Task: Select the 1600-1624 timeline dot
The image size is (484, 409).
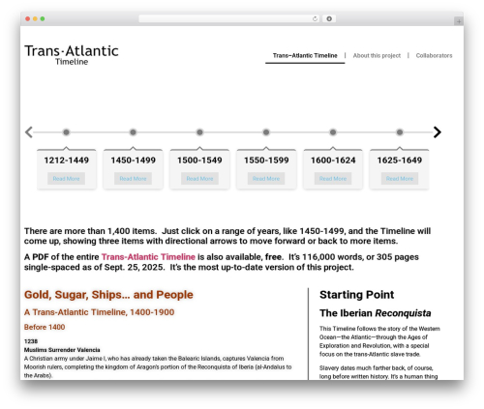Action: click(x=333, y=132)
